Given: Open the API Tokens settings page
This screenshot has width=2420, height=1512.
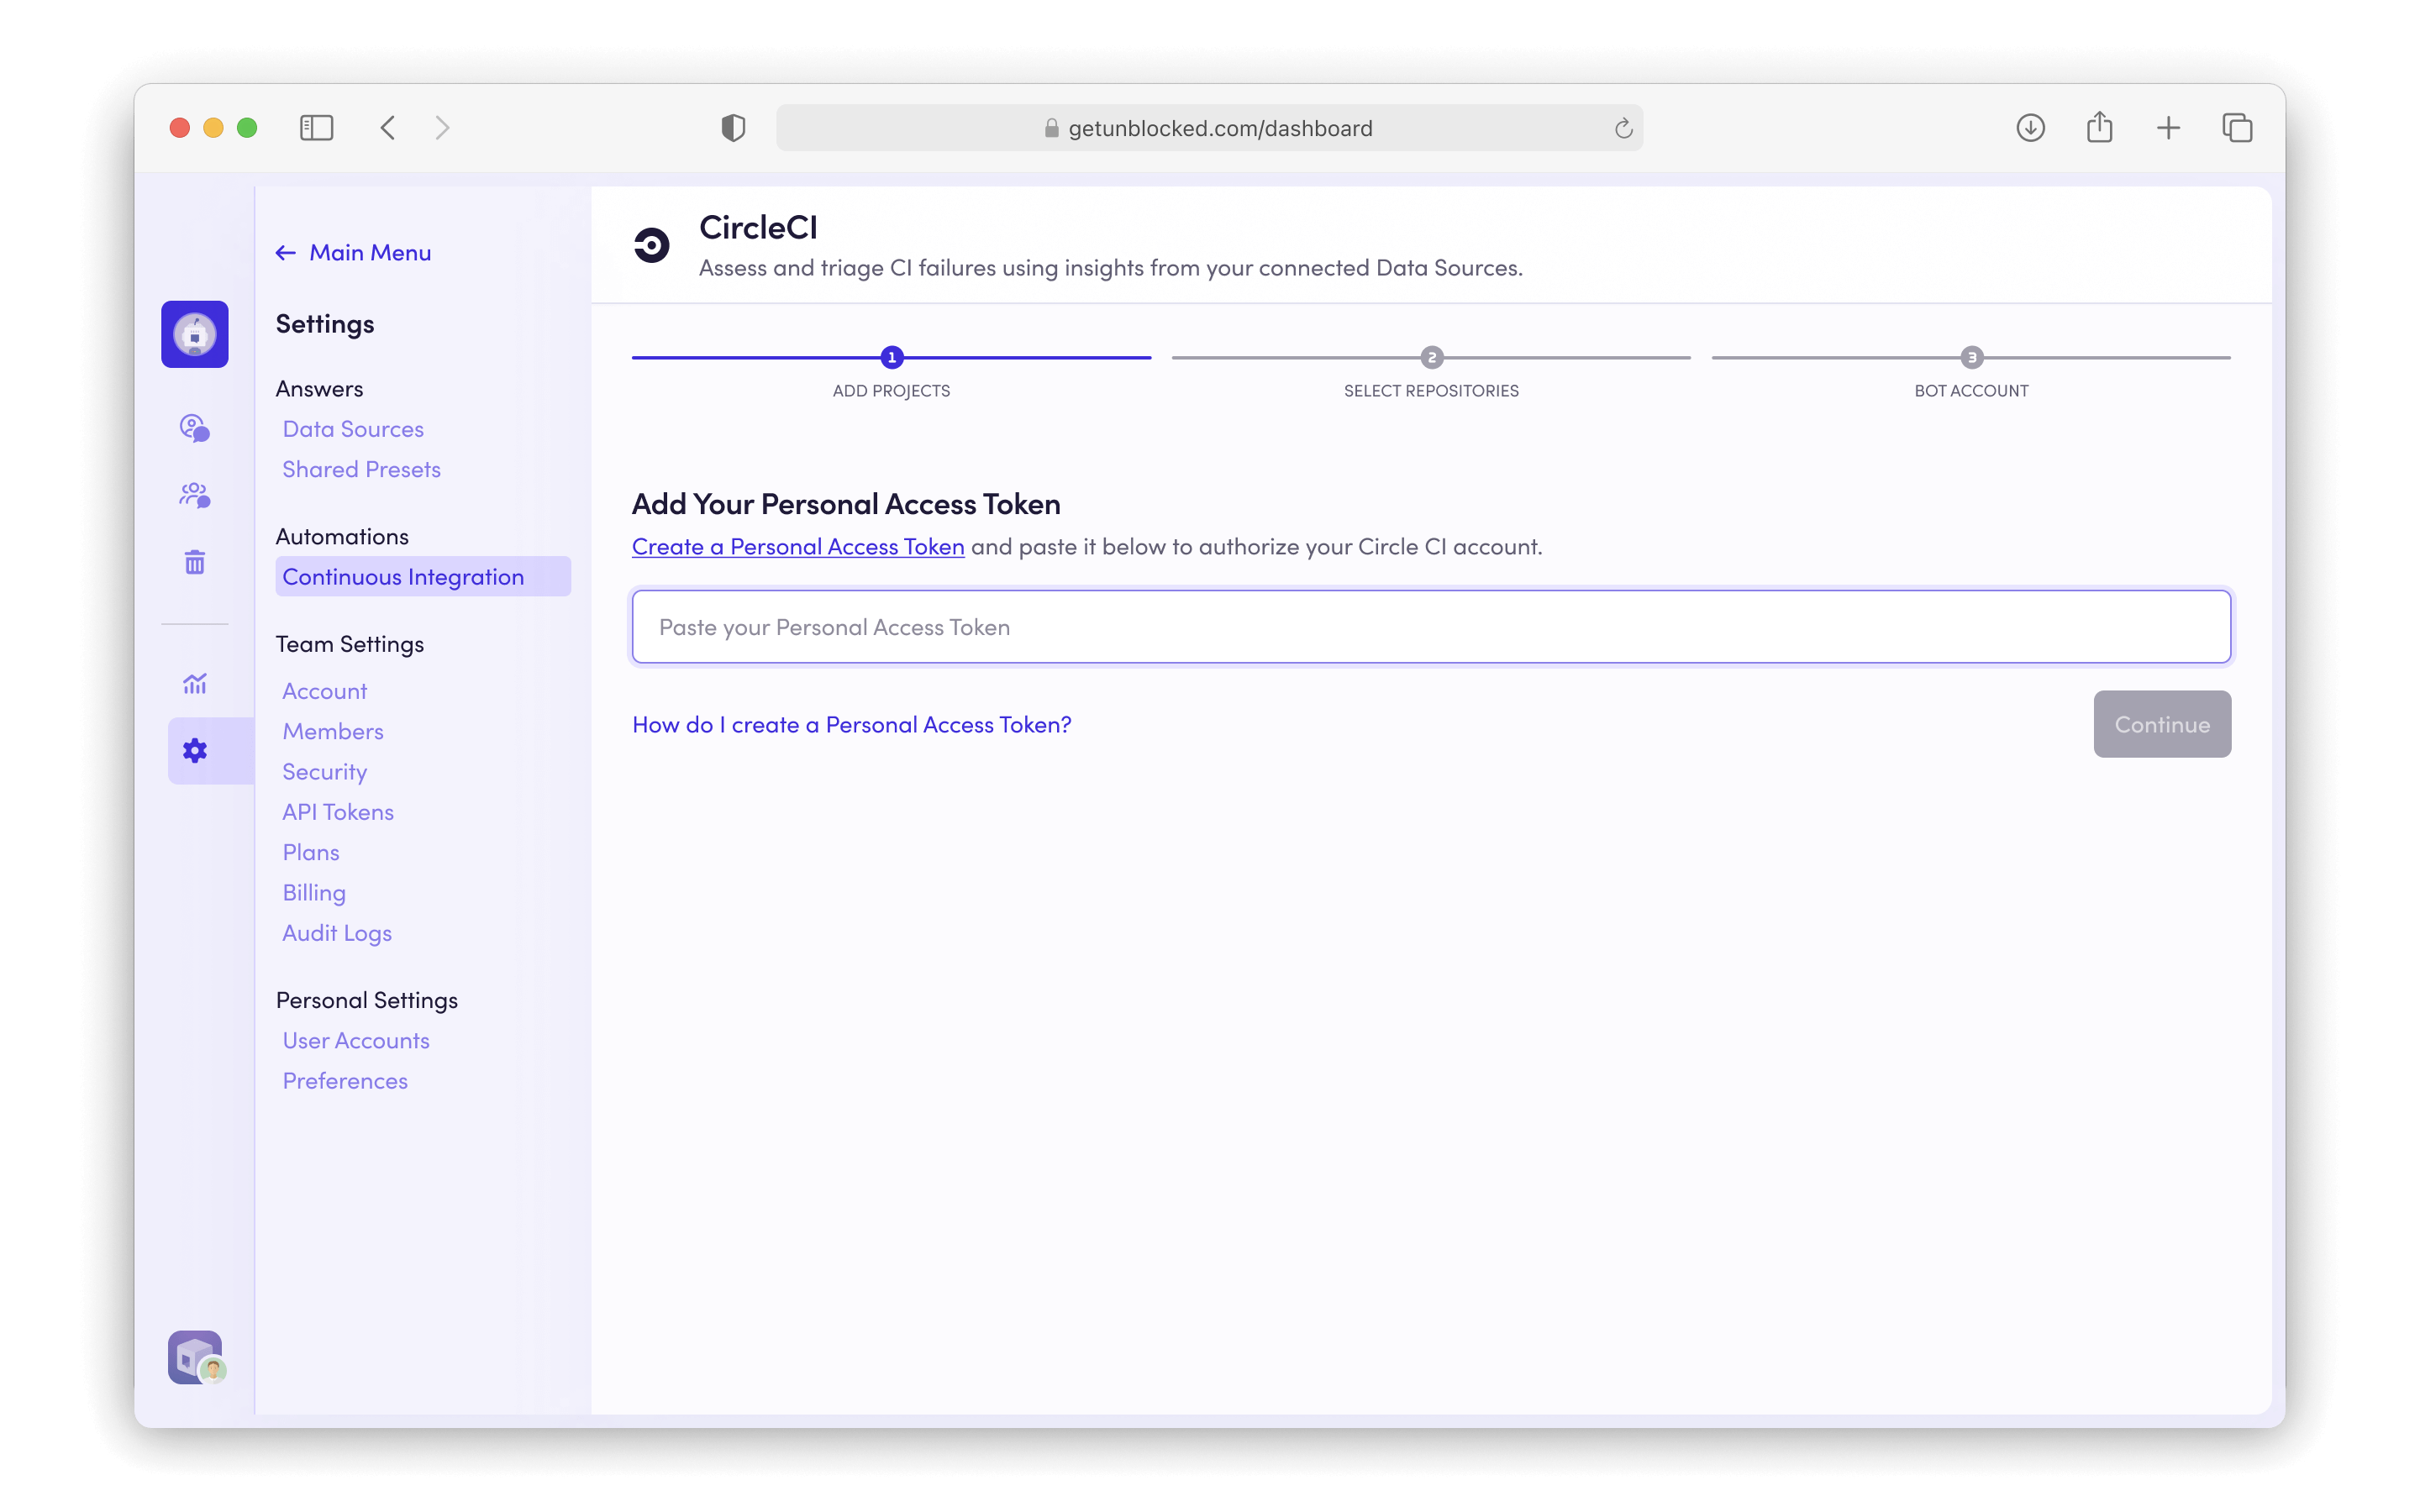Looking at the screenshot, I should 338,812.
